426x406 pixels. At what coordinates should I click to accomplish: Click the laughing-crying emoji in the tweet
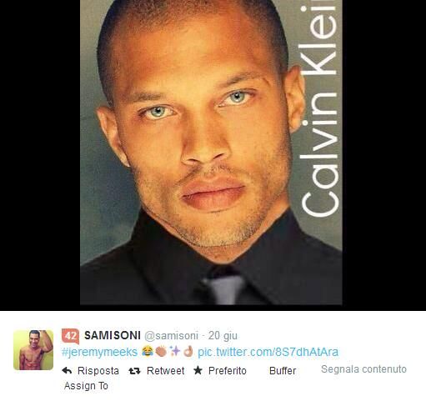(148, 352)
